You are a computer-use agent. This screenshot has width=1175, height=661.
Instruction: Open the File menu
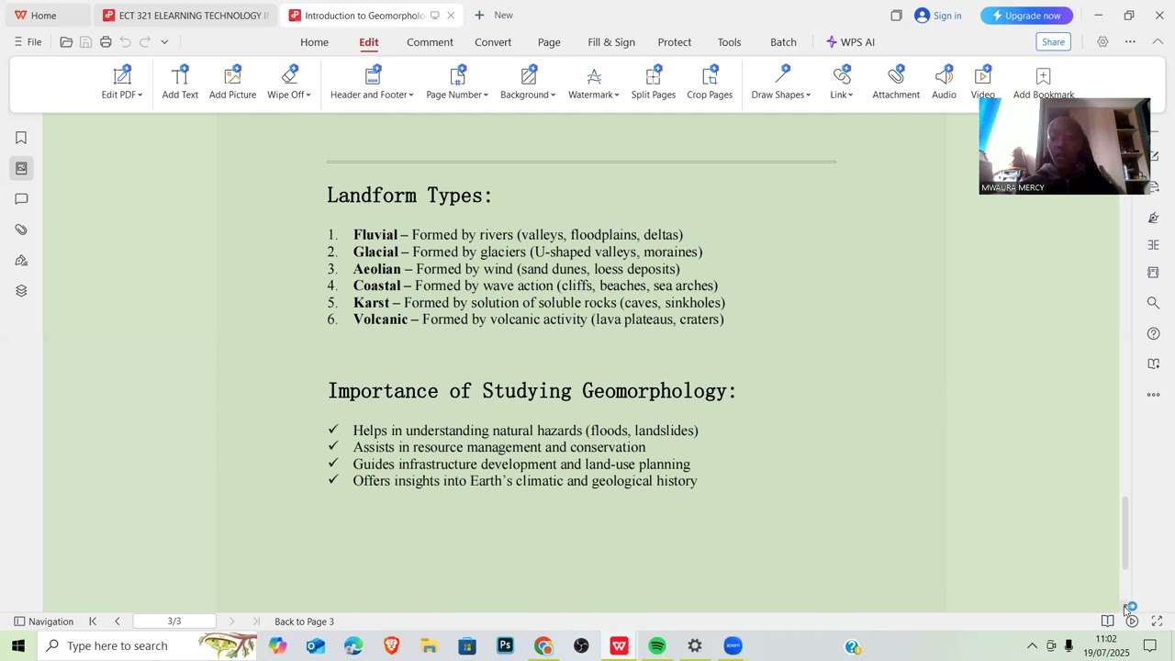28,42
